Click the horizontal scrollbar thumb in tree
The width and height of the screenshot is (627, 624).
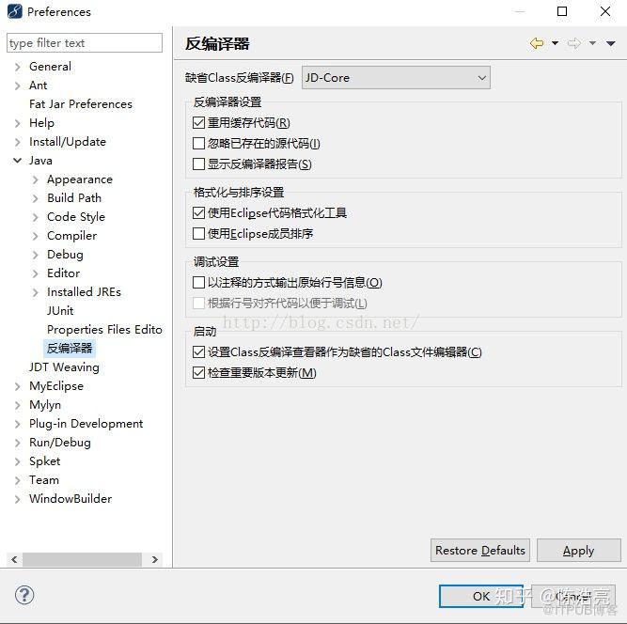(x=82, y=559)
